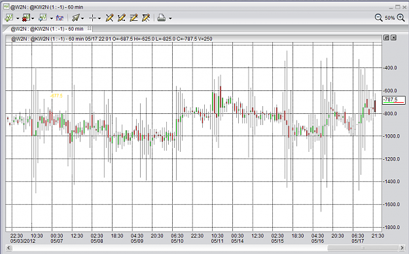Click the right arrow of horizontal scrollbar
Viewport: 409px width, 254px height.
click(402, 247)
